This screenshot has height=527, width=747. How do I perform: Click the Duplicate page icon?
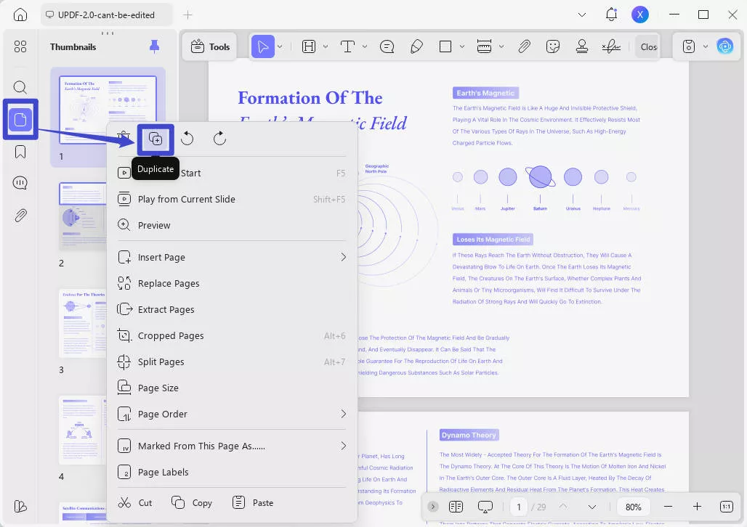(155, 138)
